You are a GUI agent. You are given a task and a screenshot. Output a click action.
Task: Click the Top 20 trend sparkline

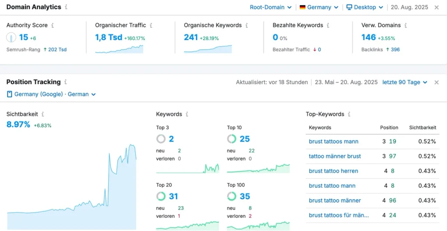pyautogui.click(x=188, y=225)
